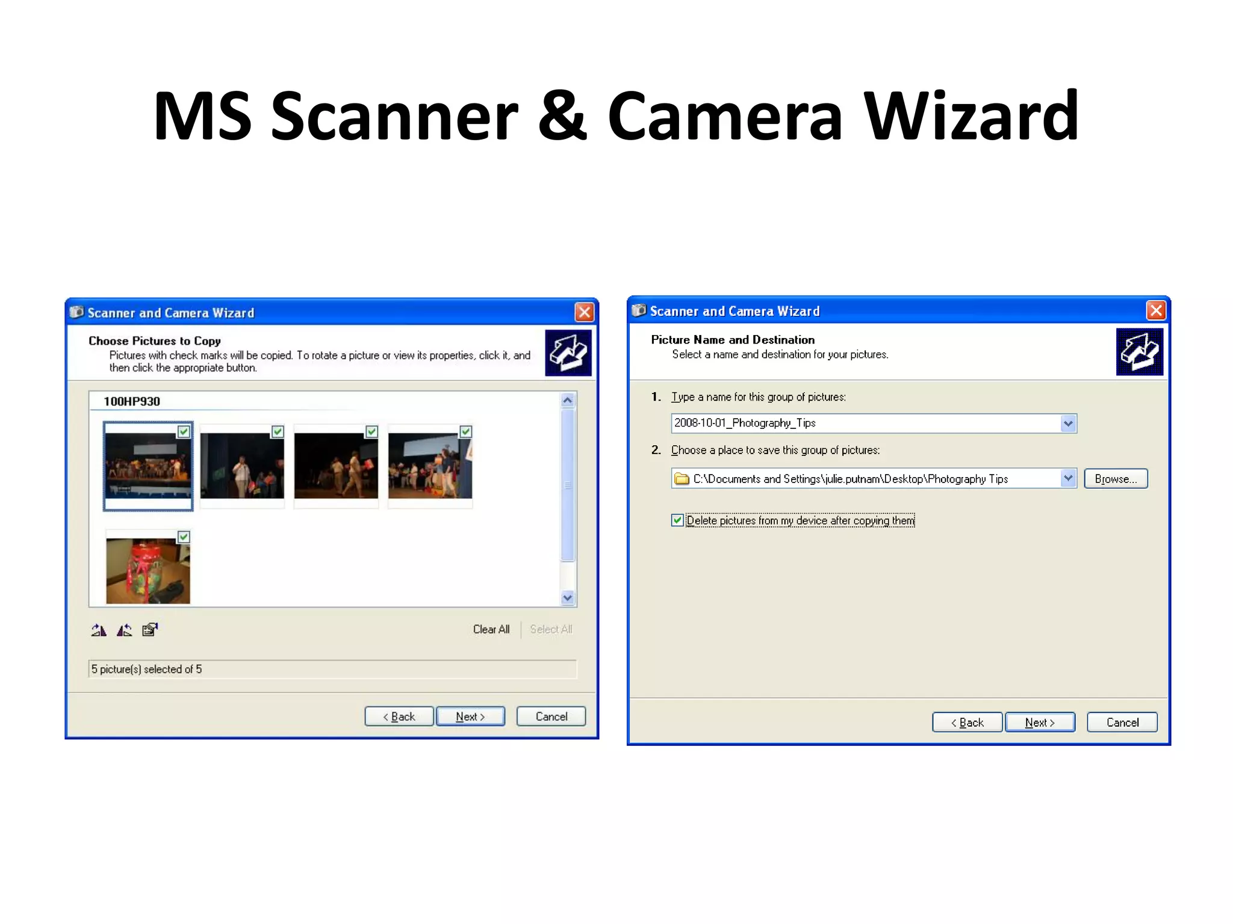Select the third stage photo thumbnail

click(x=336, y=466)
